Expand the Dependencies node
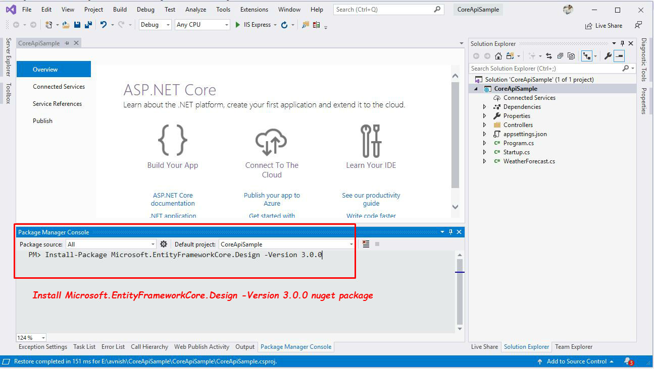Viewport: 654px width, 369px height. pos(485,107)
